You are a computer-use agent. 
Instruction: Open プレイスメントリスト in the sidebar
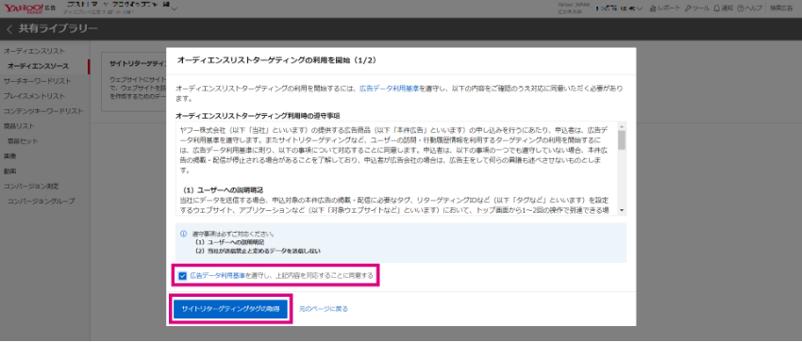(x=34, y=96)
